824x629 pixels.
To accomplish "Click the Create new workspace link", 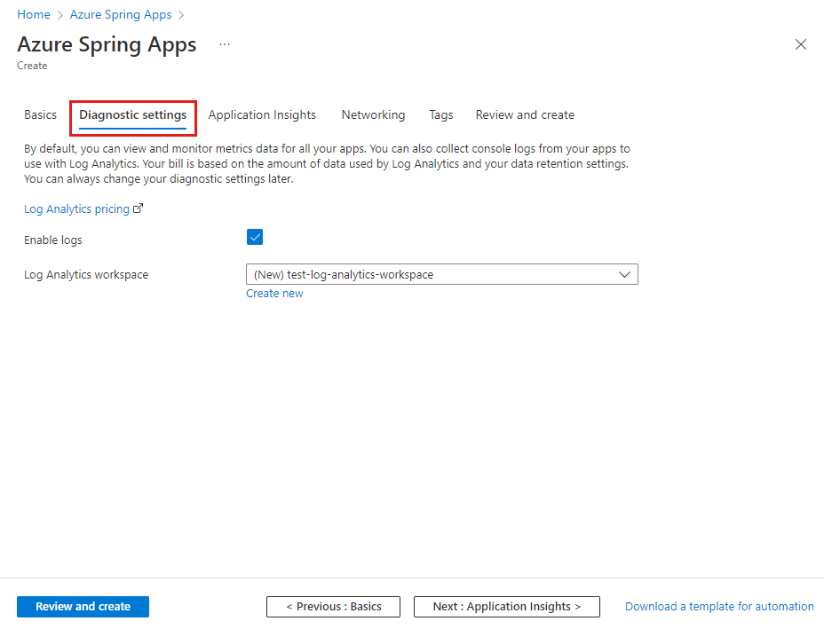I will click(x=274, y=294).
